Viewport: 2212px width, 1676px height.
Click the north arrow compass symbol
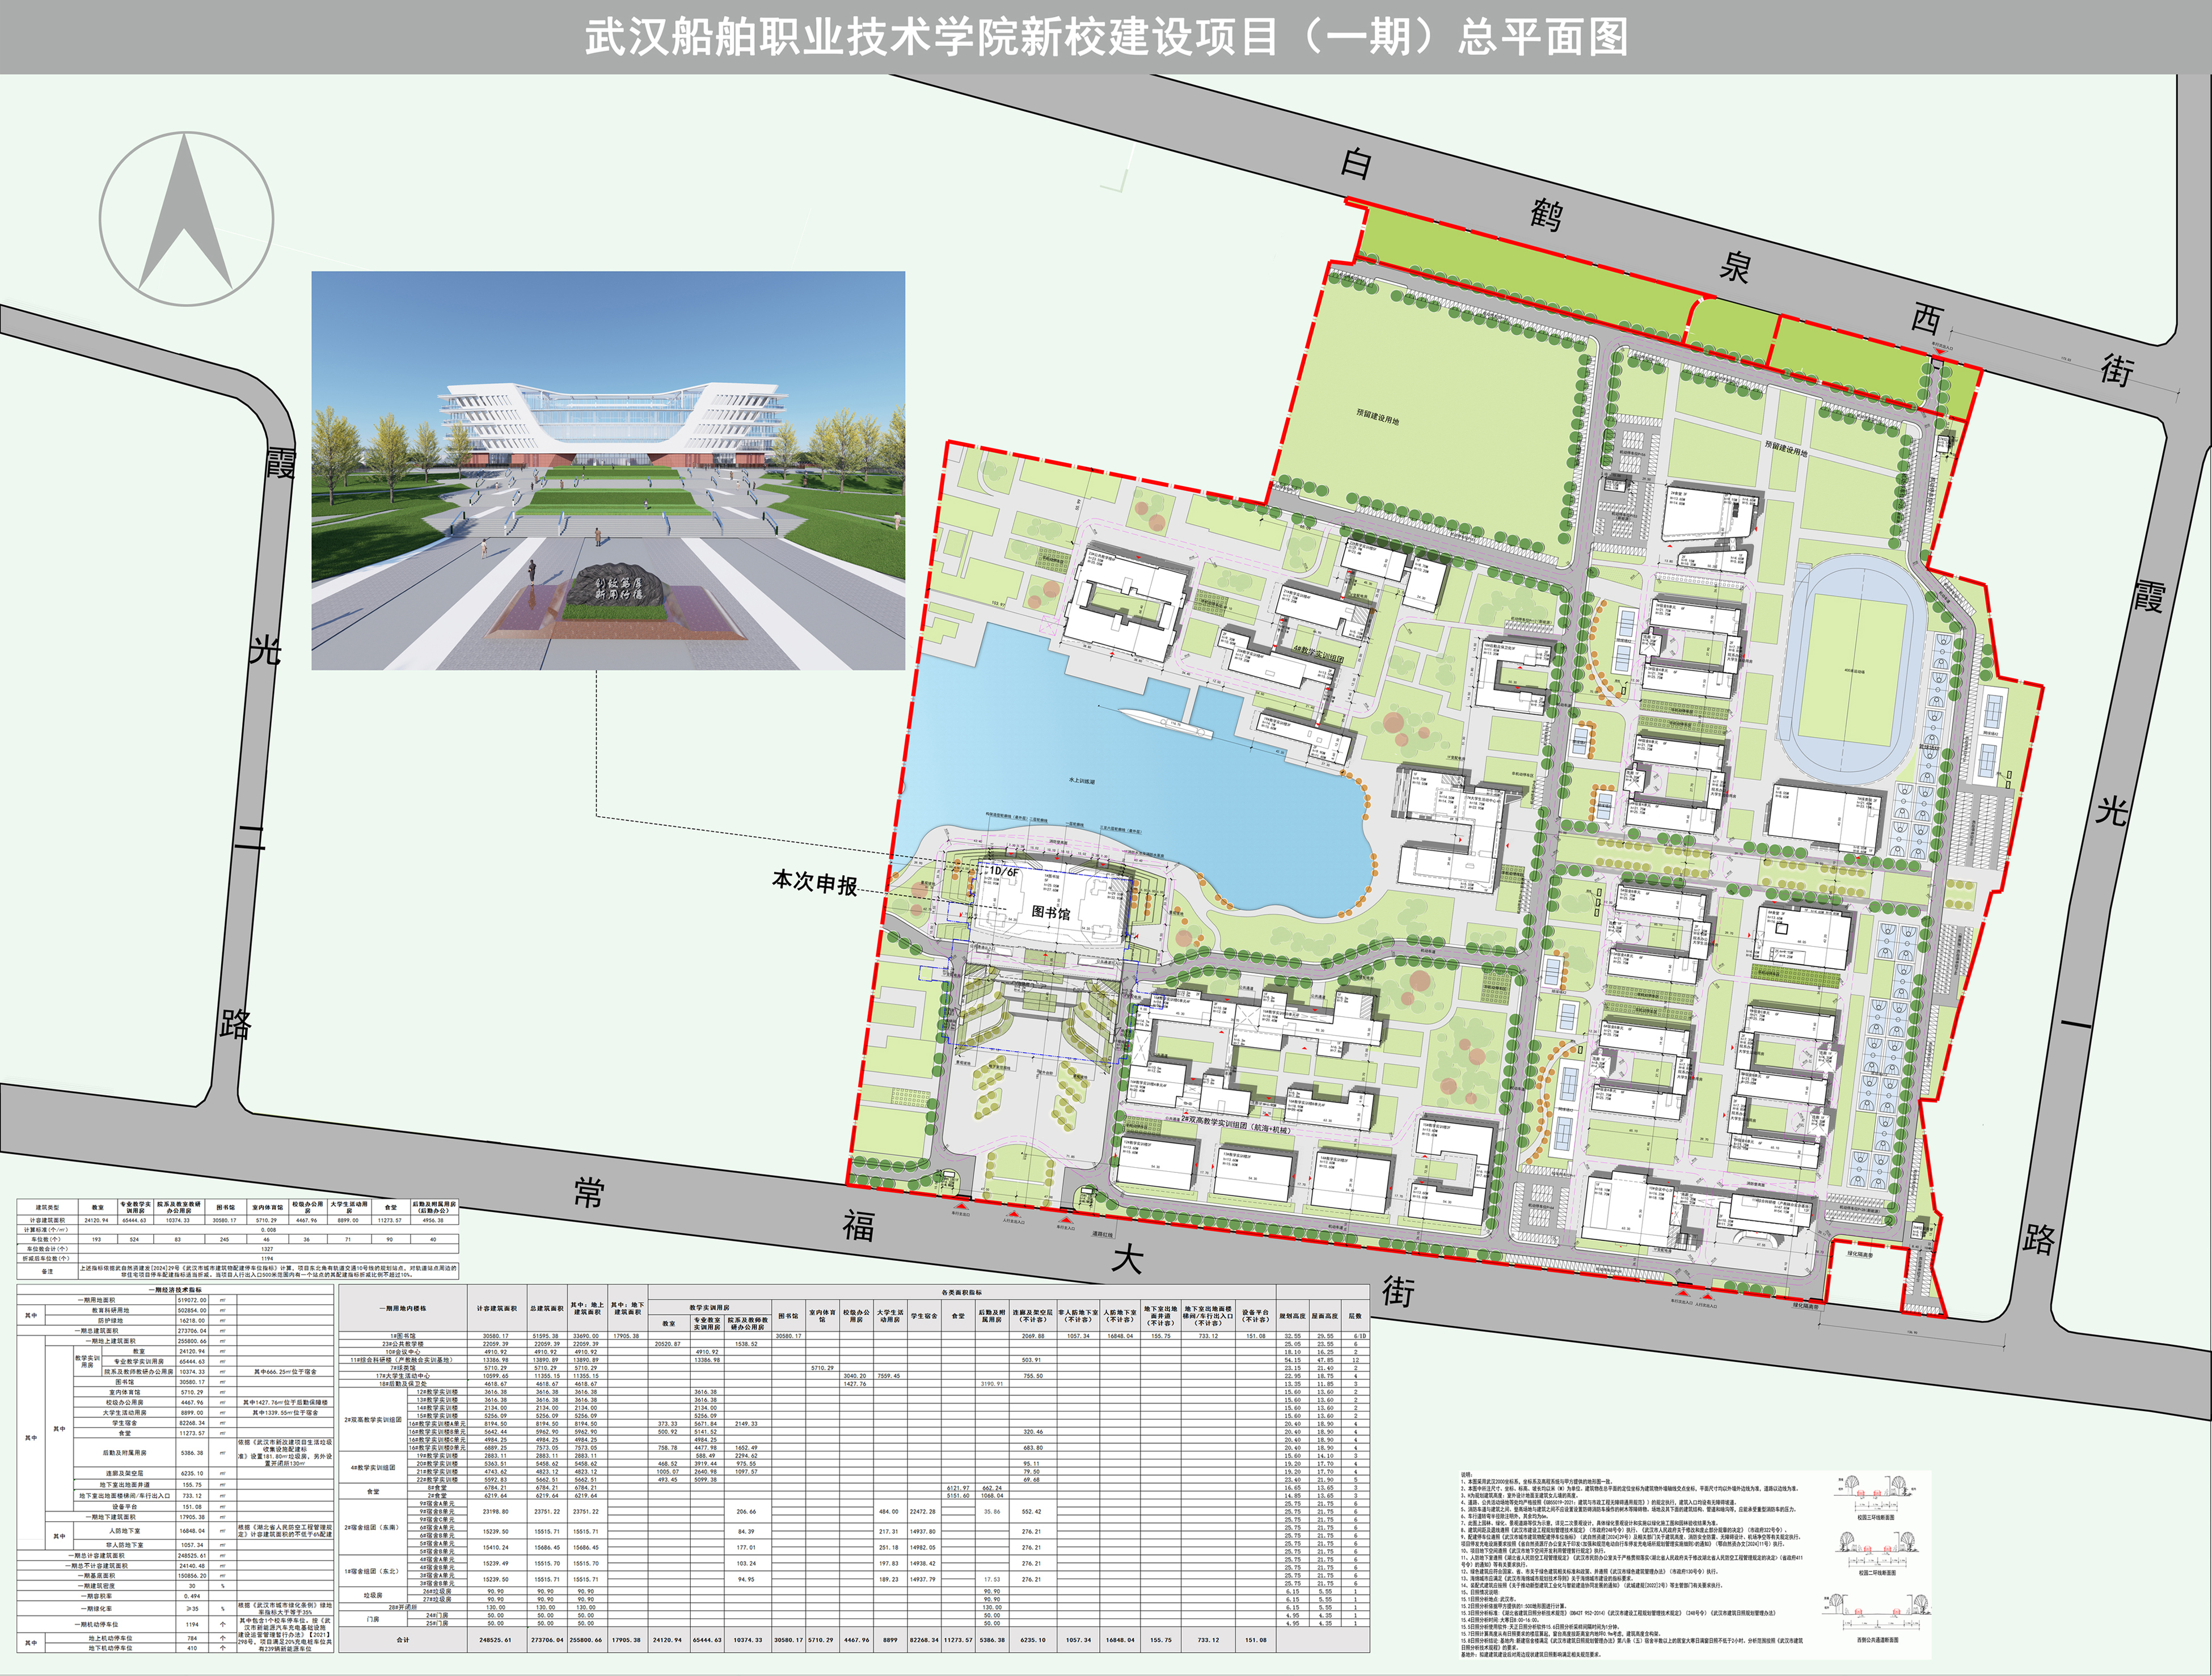point(186,218)
